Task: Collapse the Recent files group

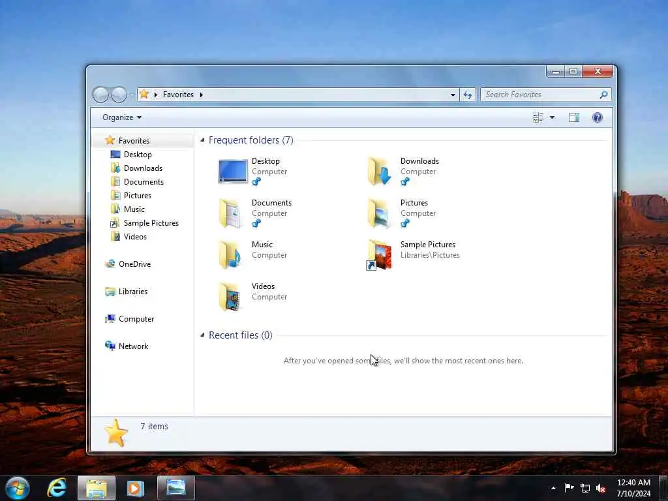Action: click(202, 335)
